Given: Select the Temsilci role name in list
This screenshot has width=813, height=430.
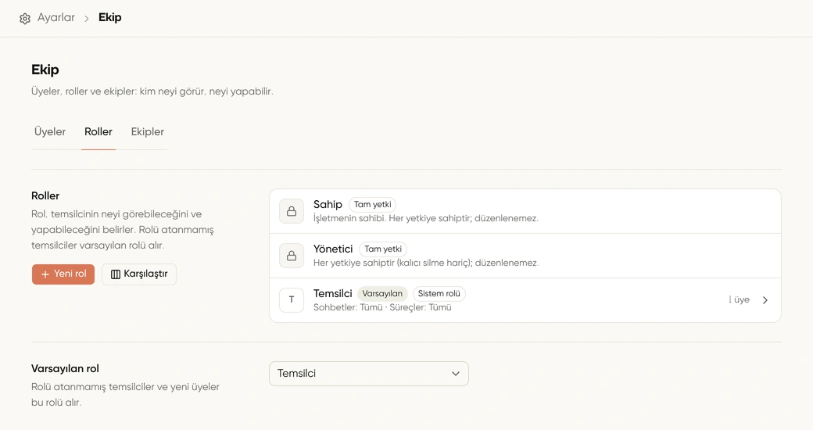Looking at the screenshot, I should point(332,294).
